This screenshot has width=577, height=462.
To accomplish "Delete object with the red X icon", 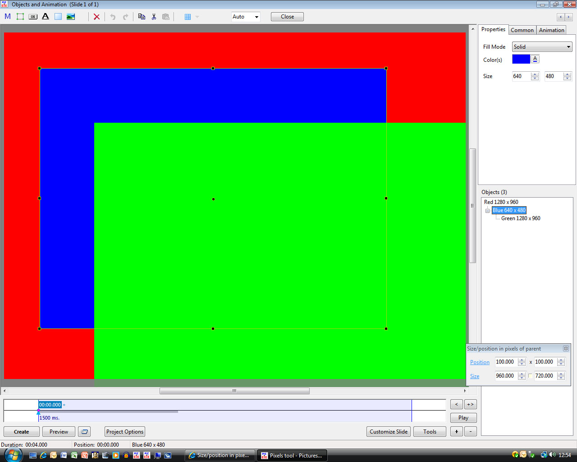I will point(96,17).
